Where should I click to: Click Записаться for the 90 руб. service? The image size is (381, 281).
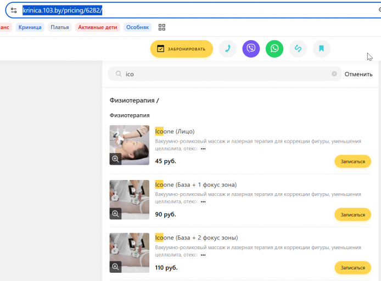point(352,215)
